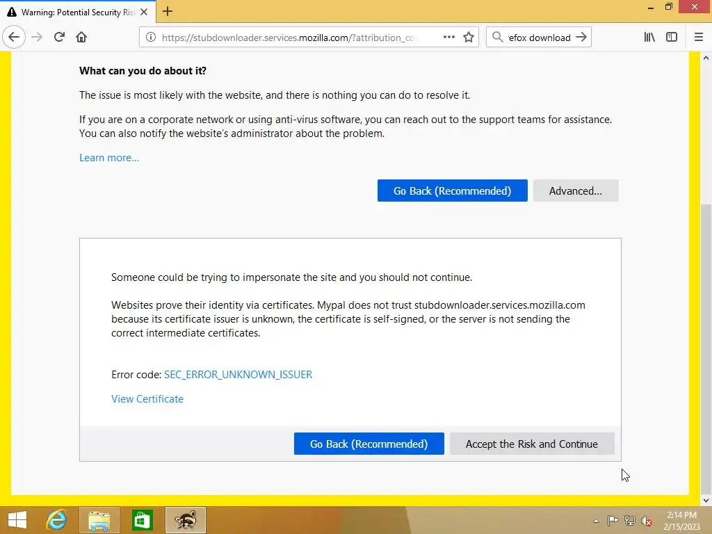Click the forward navigation arrow
Image resolution: width=712 pixels, height=534 pixels.
[37, 38]
